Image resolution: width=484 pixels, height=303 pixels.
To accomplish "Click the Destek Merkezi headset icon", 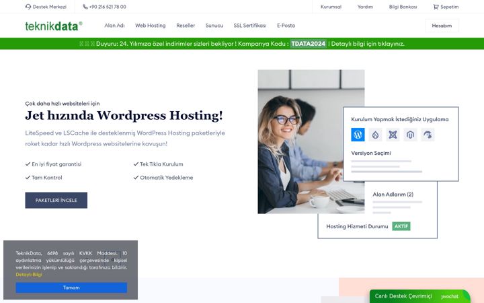I will click(x=28, y=7).
